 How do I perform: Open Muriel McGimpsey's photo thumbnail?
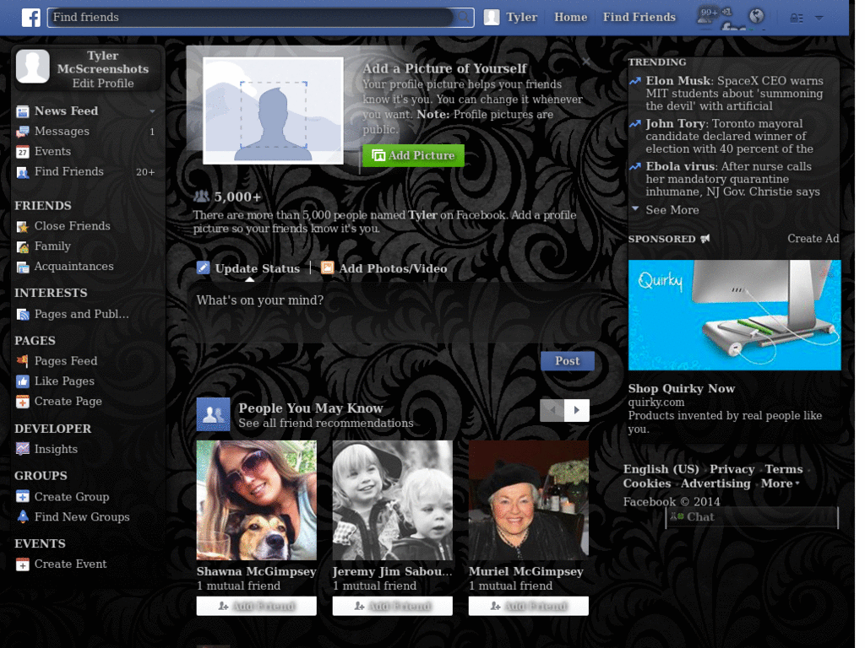click(x=529, y=500)
